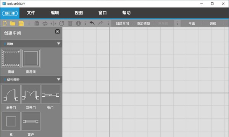Viewport: 229px width, 137px height.
Task: Maximize the IndustrialDIY window
Action: 212,4
